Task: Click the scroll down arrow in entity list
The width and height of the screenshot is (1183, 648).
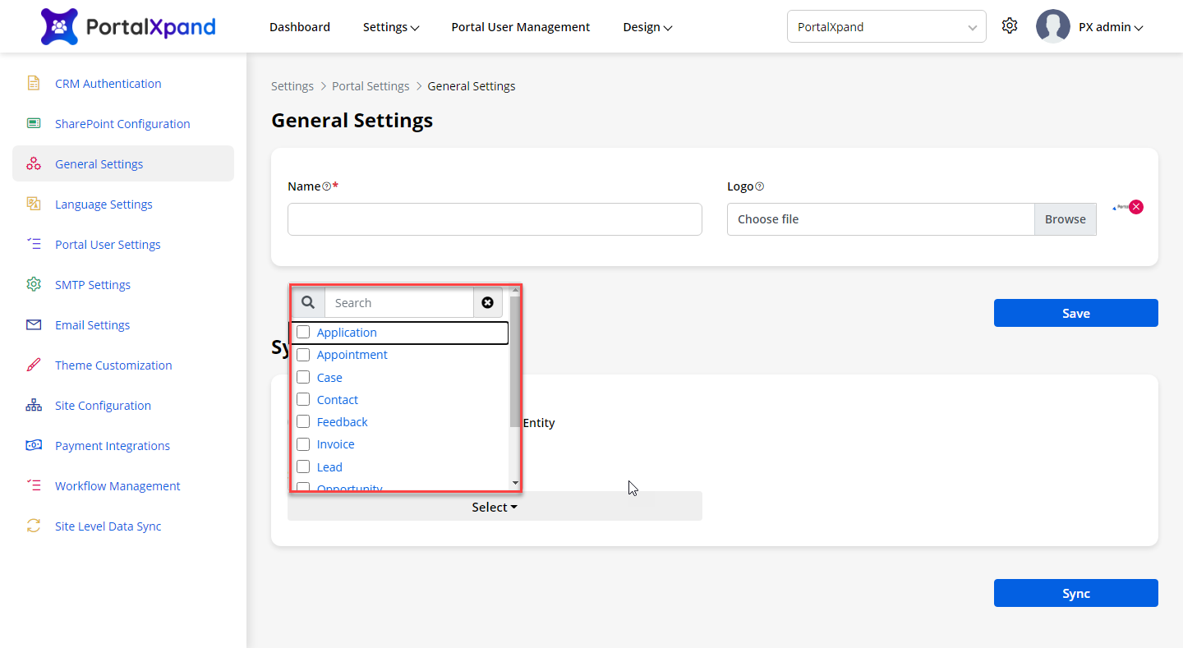Action: coord(515,483)
